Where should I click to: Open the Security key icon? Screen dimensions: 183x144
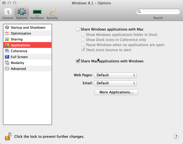tap(52, 12)
